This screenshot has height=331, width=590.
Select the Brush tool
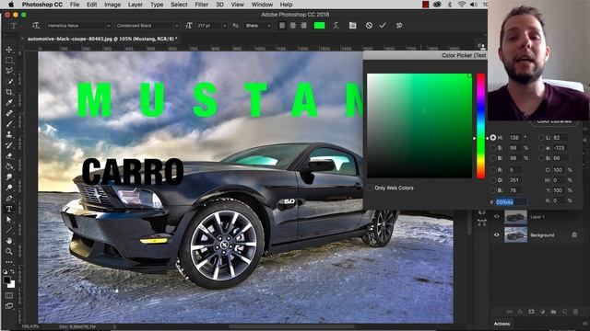pos(9,124)
